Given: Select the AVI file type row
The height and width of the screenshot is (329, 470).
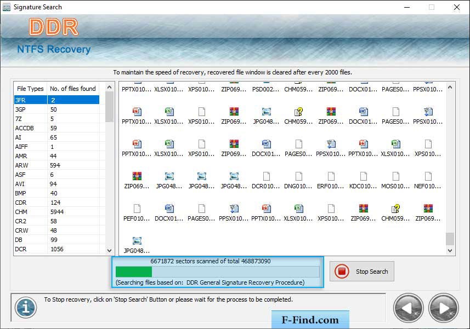Looking at the screenshot, I should pyautogui.click(x=56, y=184).
